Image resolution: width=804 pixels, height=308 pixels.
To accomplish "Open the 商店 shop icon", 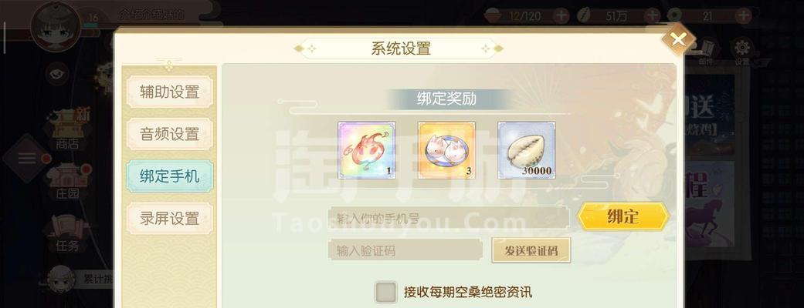I will click(68, 129).
